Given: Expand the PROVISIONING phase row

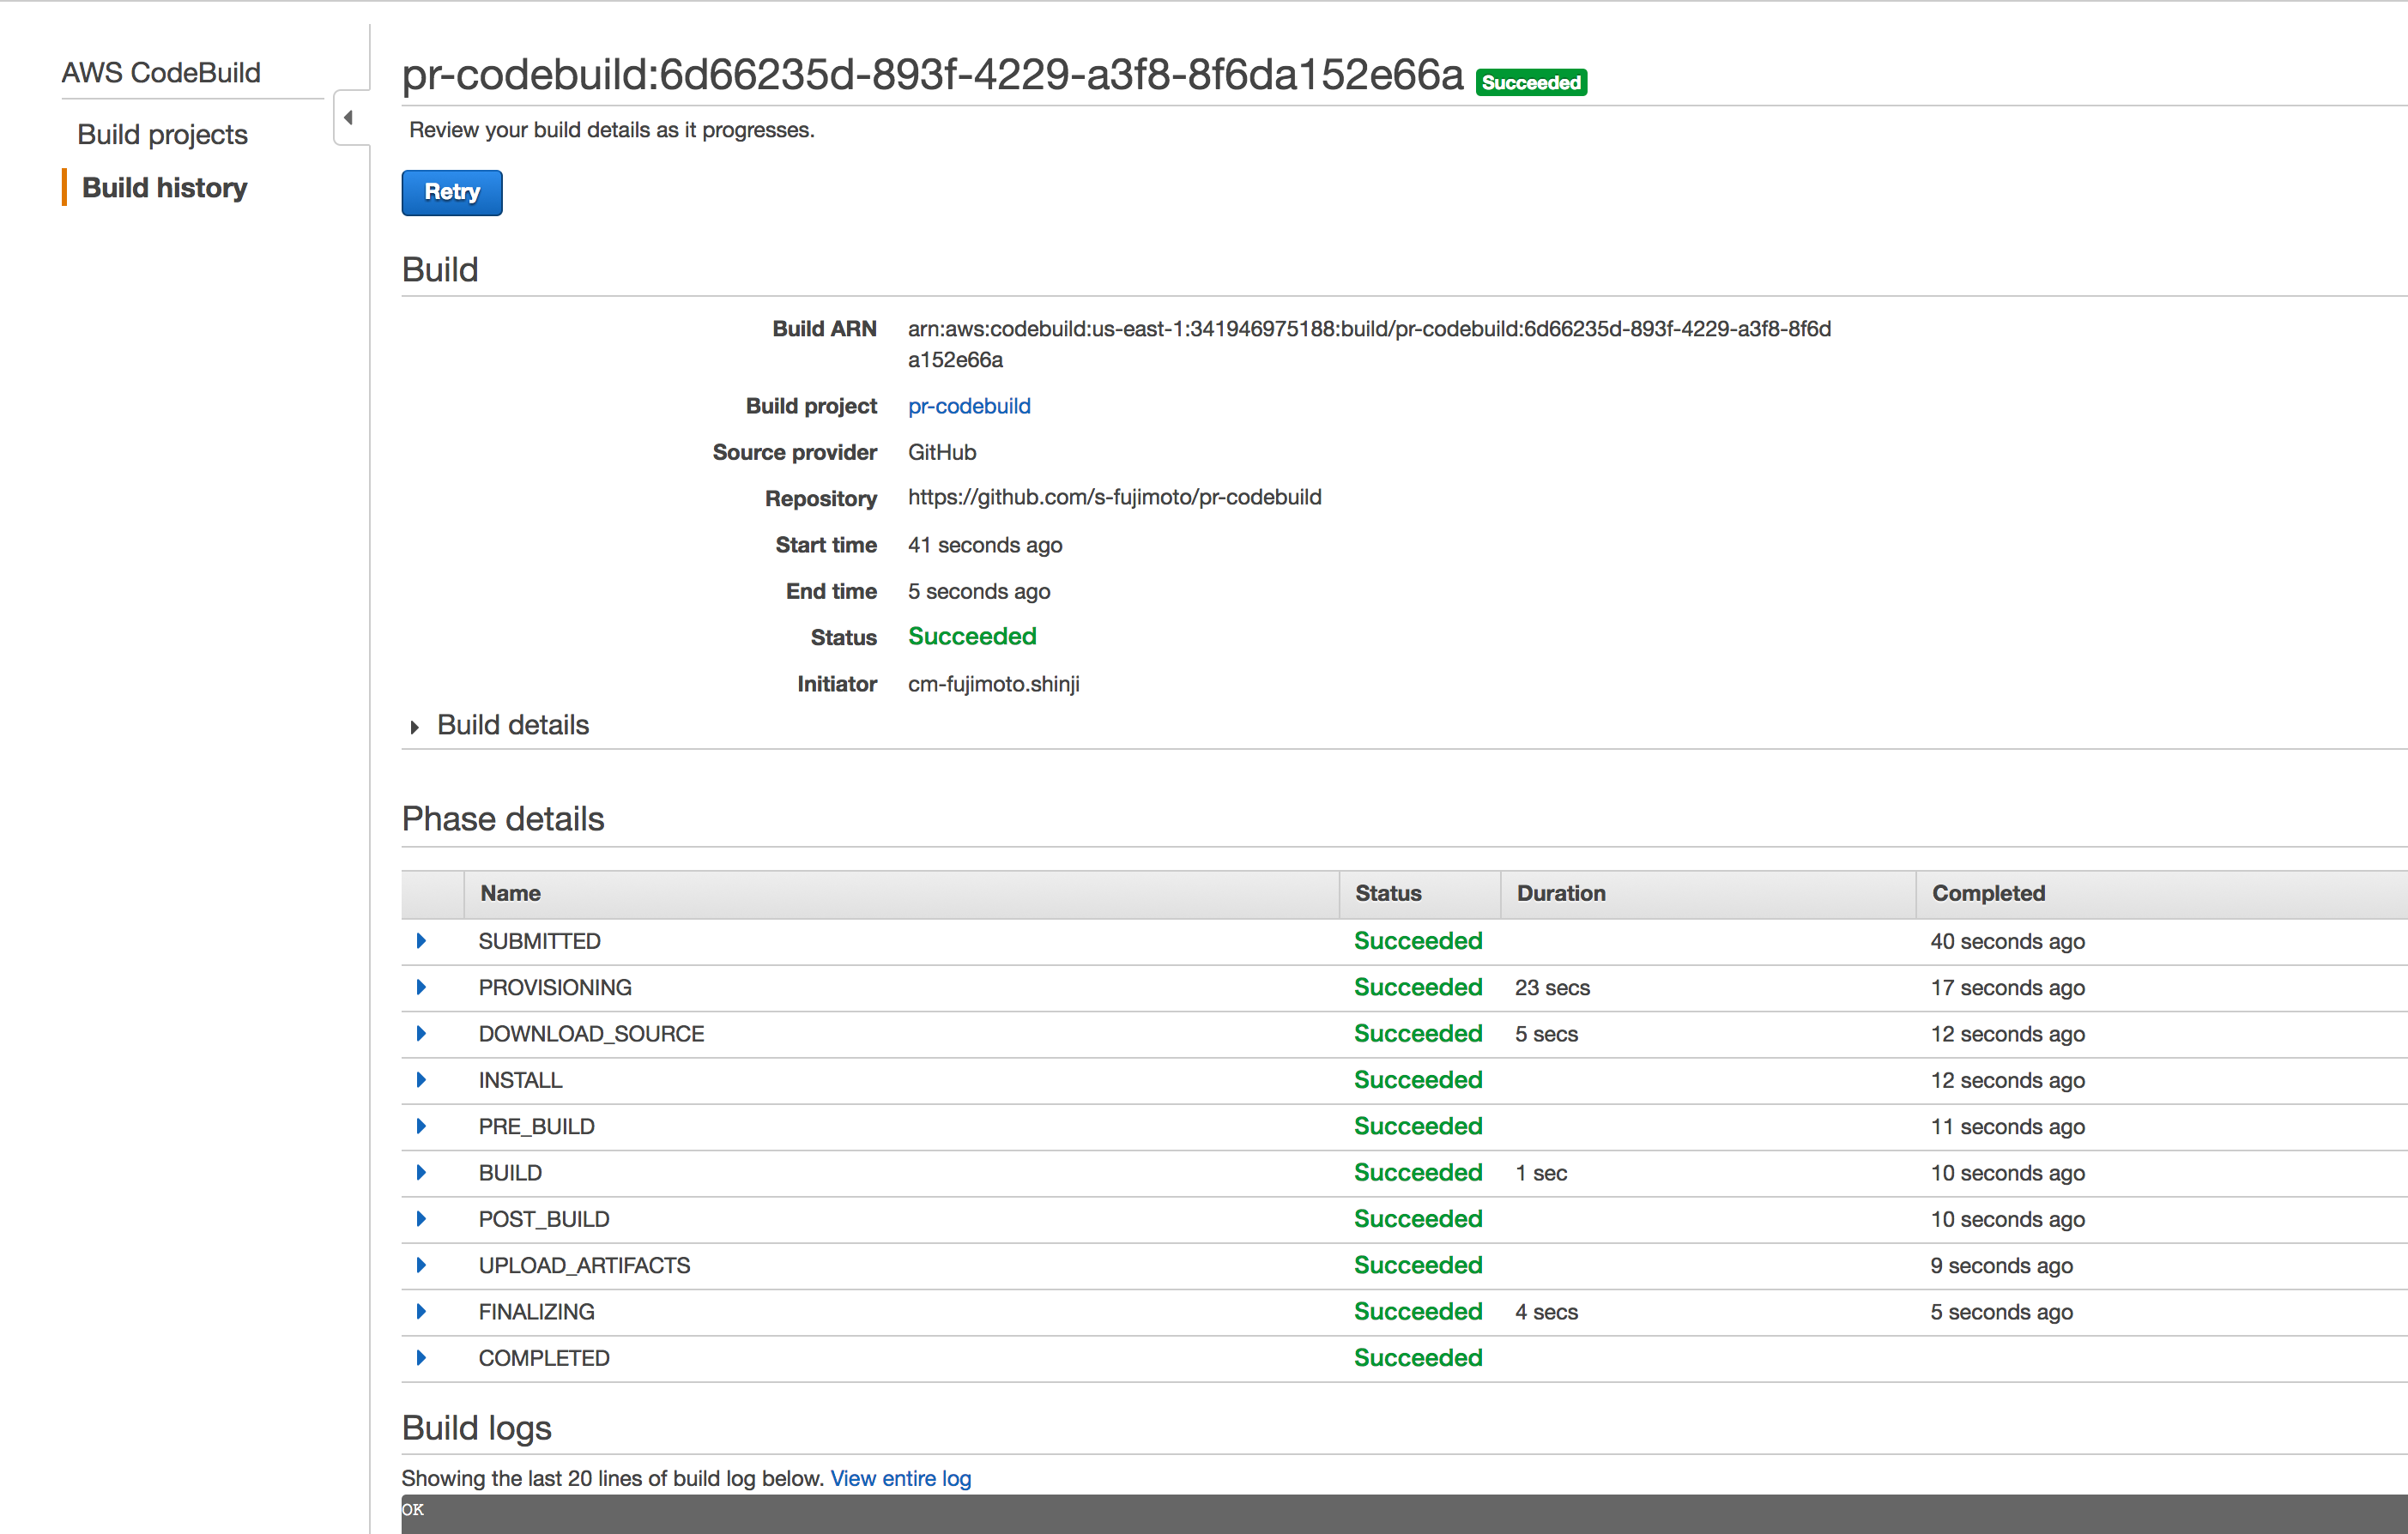Looking at the screenshot, I should [421, 987].
